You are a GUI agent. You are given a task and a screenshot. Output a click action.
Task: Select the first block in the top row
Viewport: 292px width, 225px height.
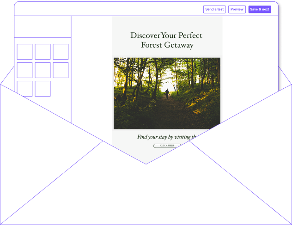24,52
